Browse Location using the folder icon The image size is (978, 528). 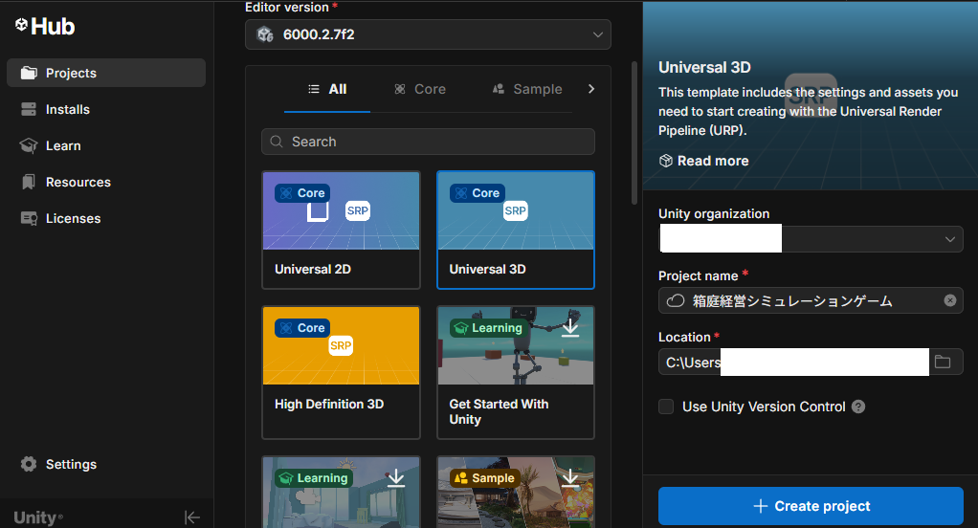[943, 362]
